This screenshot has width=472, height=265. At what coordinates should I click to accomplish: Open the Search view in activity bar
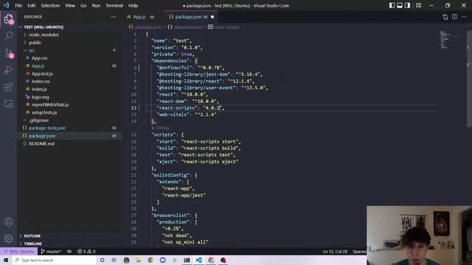(x=8, y=36)
